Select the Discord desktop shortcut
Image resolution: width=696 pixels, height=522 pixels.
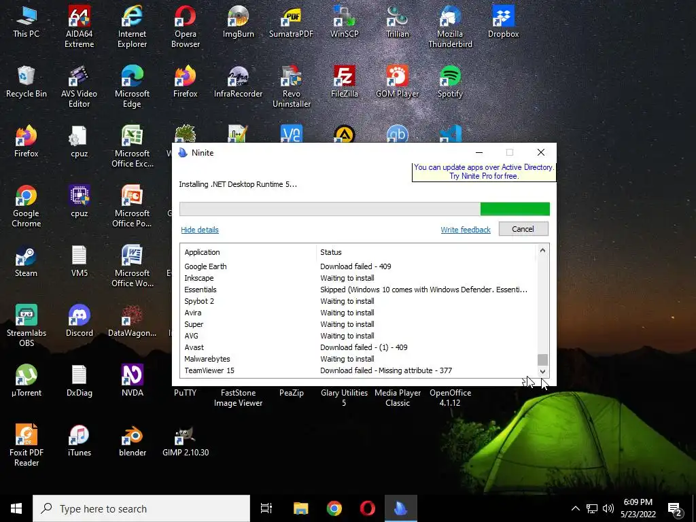tap(79, 321)
